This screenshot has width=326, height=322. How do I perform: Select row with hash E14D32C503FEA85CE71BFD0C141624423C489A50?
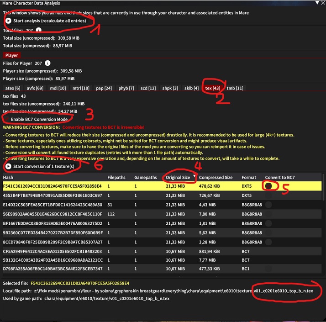(x=162, y=205)
